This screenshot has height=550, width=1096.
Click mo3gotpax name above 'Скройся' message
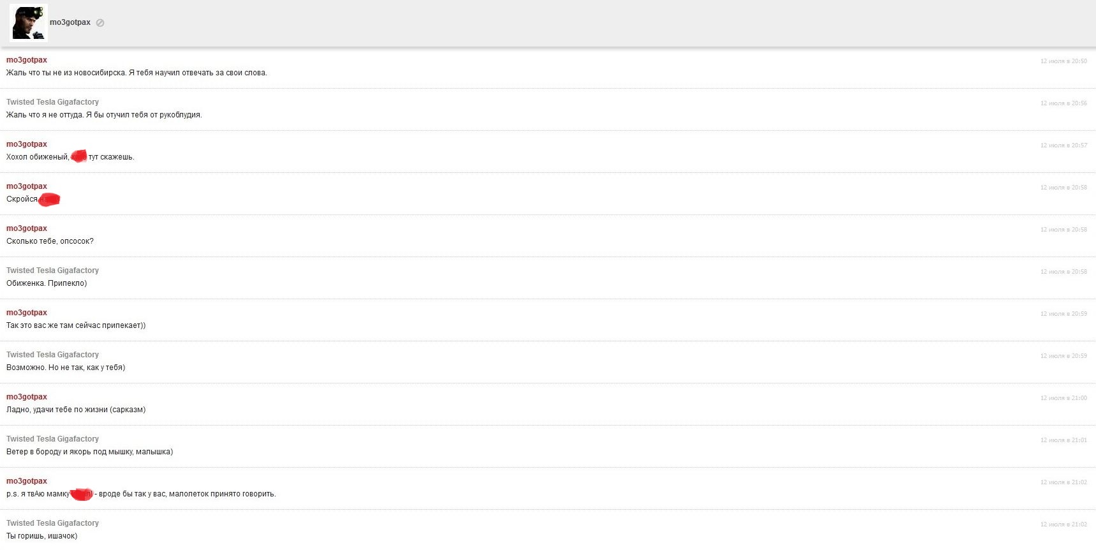pyautogui.click(x=27, y=186)
